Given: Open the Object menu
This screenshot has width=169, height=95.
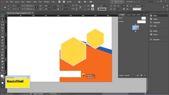Looking at the screenshot, I should pyautogui.click(x=29, y=2).
